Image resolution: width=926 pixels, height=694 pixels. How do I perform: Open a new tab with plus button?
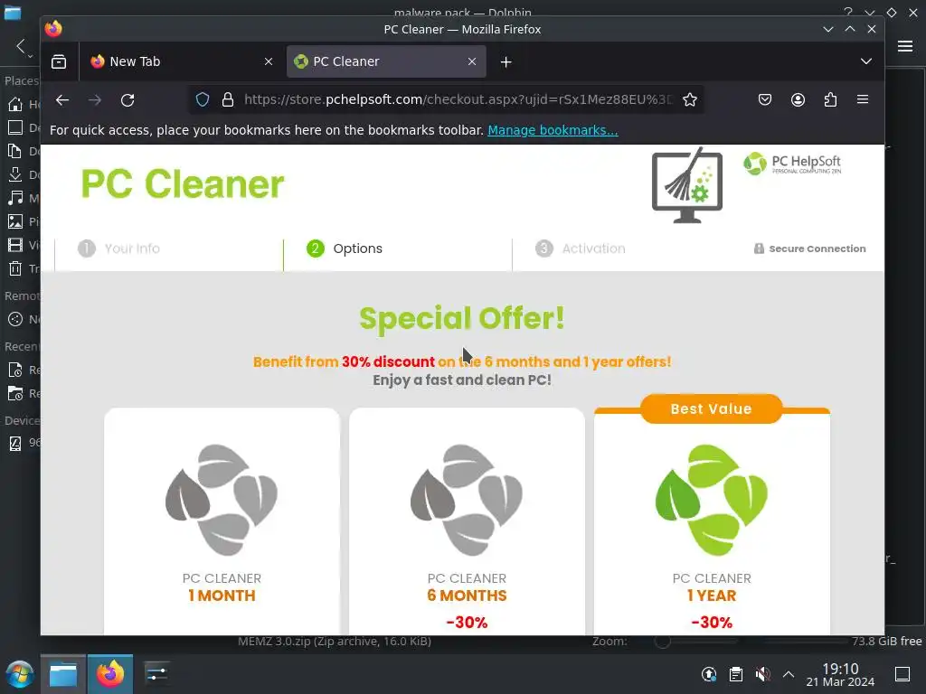click(x=506, y=62)
